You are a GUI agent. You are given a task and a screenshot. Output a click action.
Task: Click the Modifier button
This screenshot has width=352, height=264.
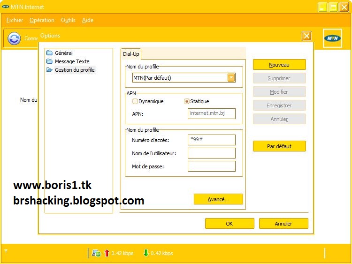(x=279, y=92)
